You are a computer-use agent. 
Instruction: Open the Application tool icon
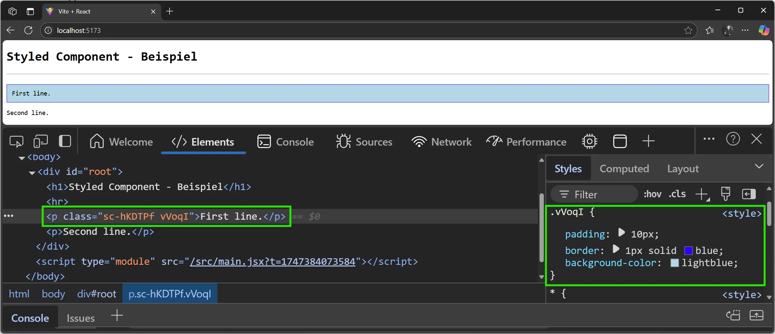[620, 142]
